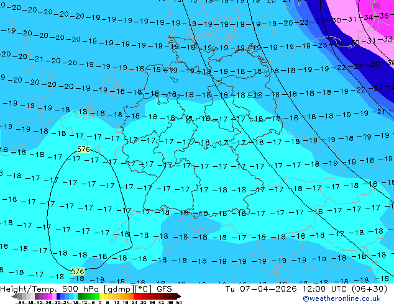Pick the yellow legend swatch above 0

click(102, 296)
